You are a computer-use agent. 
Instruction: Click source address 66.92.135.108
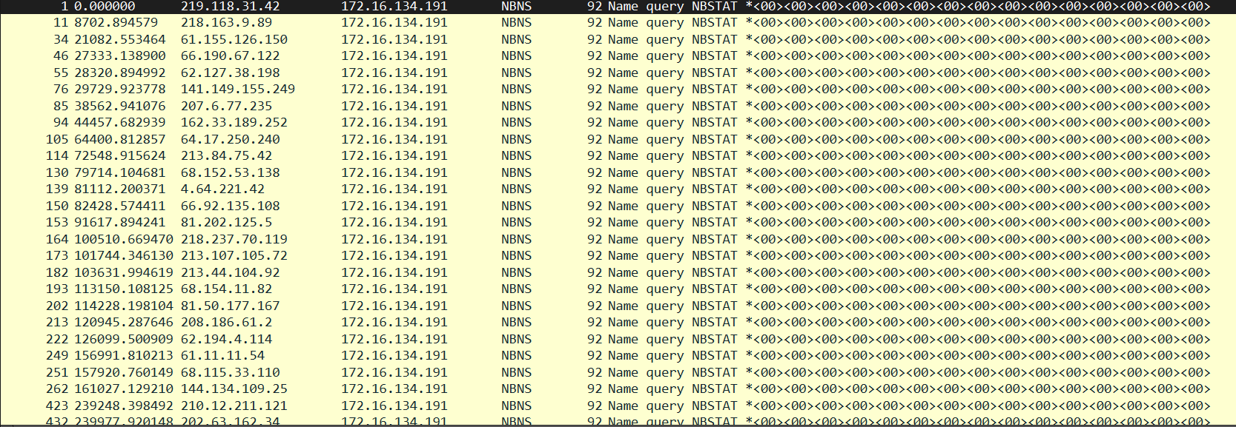(x=231, y=206)
